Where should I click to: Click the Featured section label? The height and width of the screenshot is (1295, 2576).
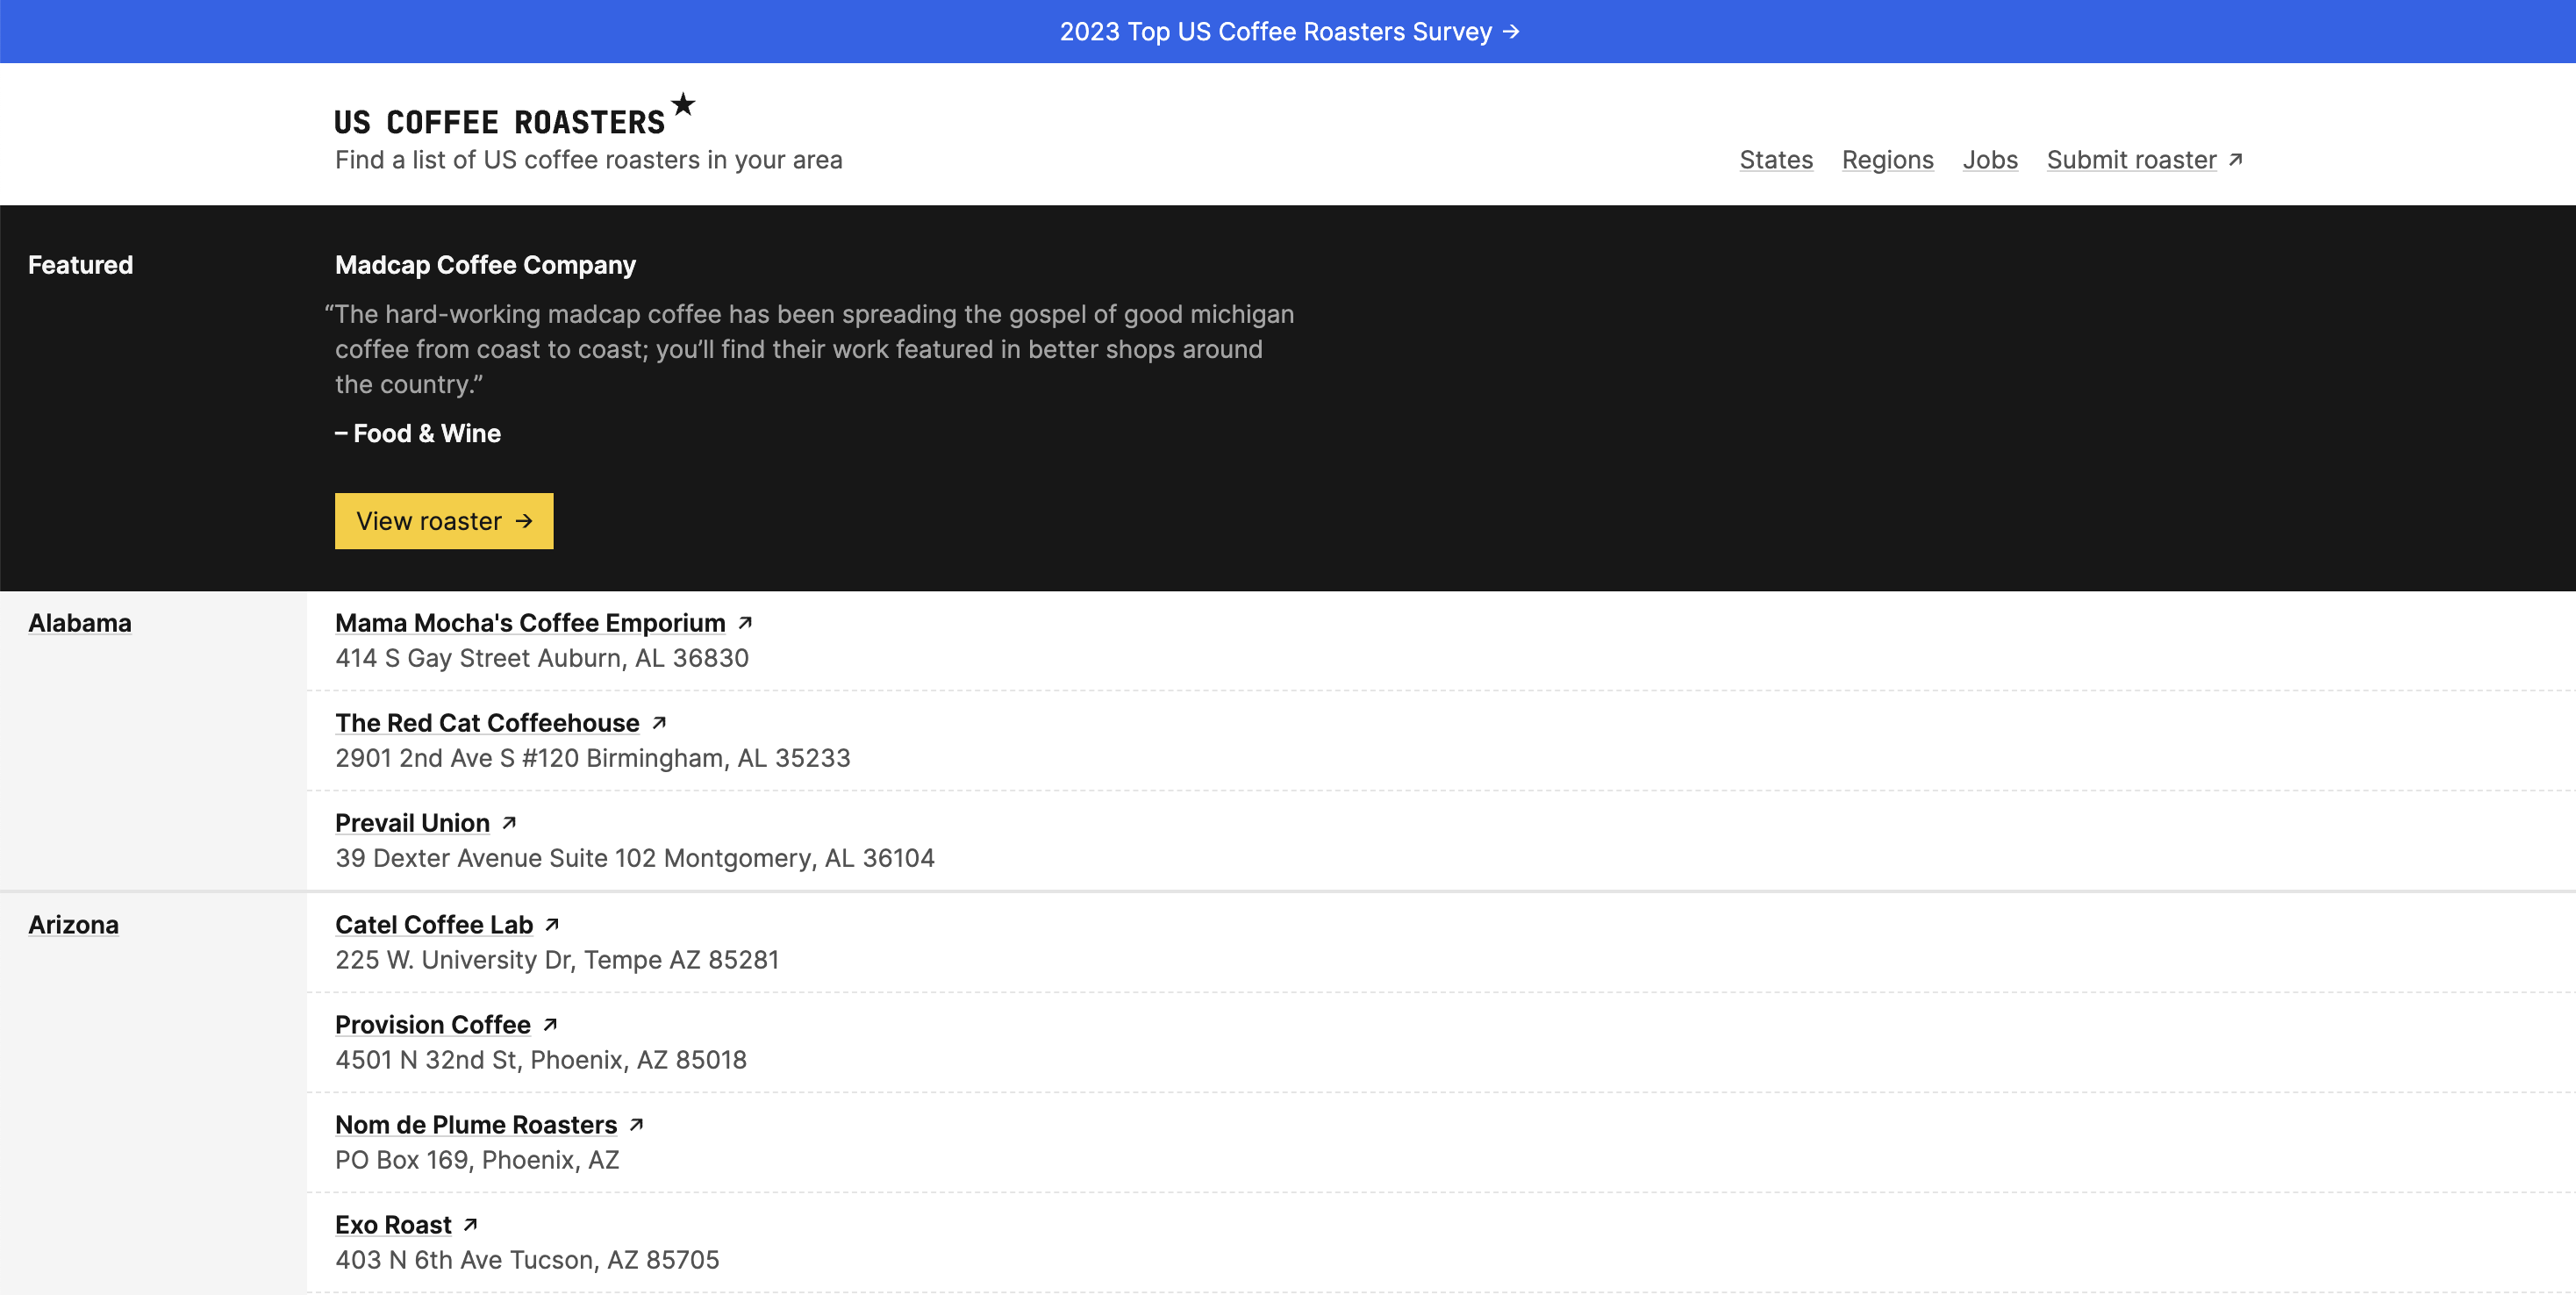point(80,265)
